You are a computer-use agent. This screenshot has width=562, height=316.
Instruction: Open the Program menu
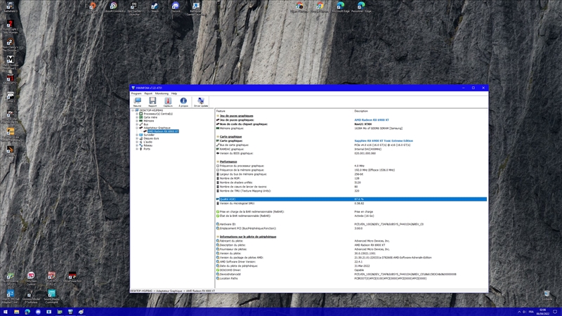[x=136, y=93]
